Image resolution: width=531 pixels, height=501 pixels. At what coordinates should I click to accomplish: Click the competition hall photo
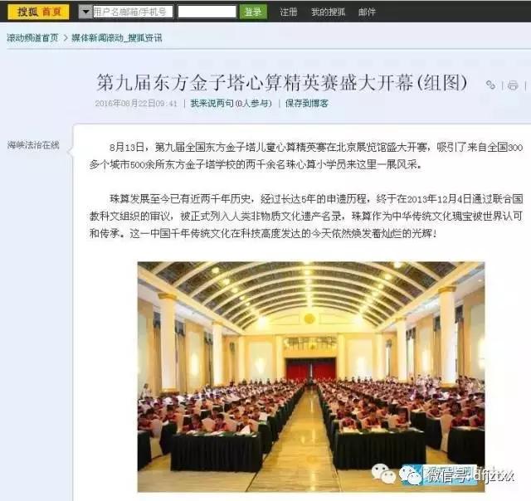(311, 377)
